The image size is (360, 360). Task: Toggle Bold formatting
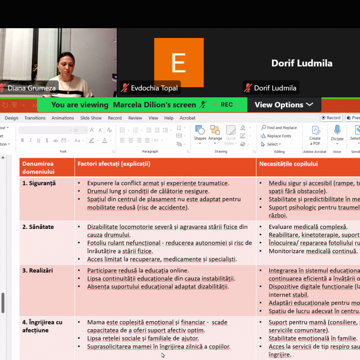point(22,140)
